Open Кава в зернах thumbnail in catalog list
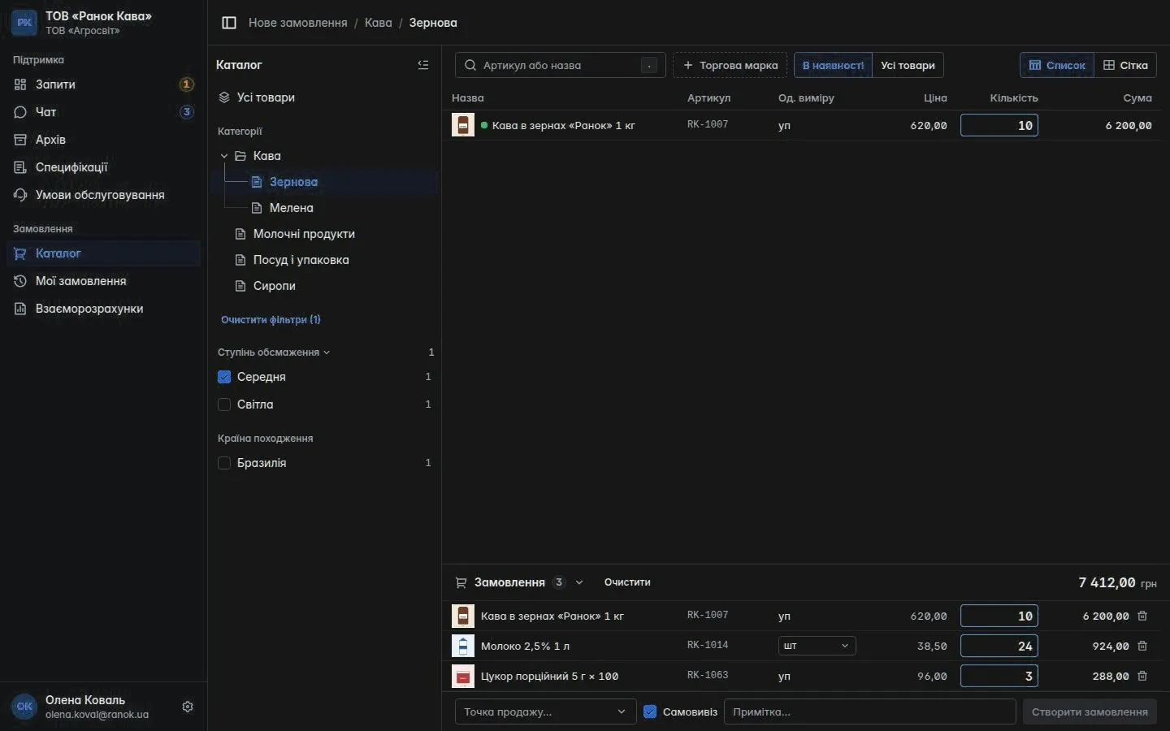 463,125
